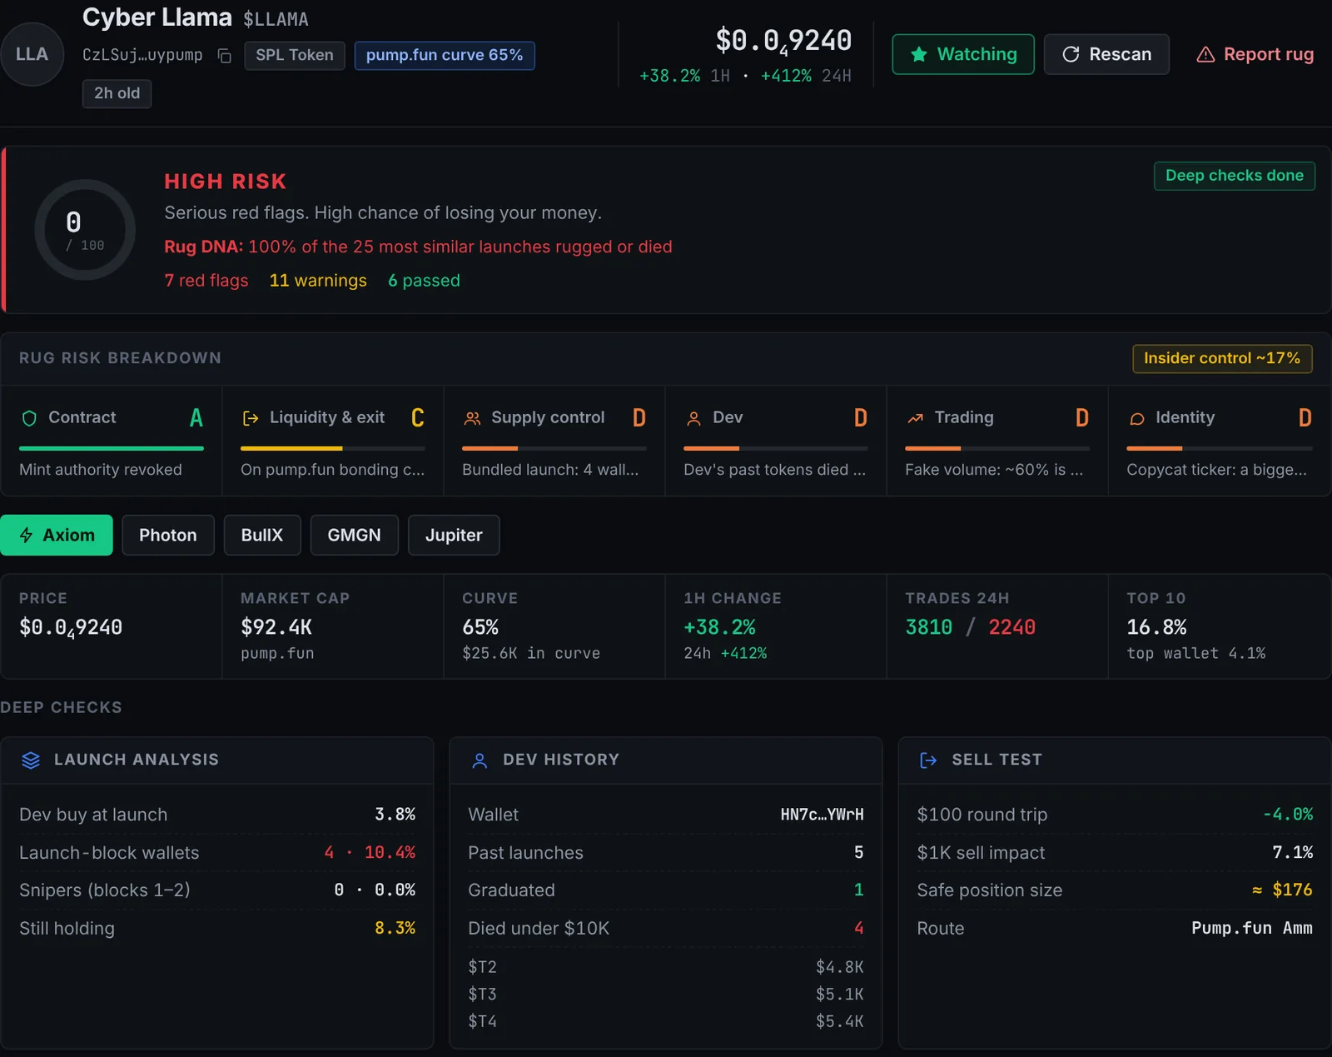Select the pump.fun curve 65% badge
The height and width of the screenshot is (1057, 1332).
click(445, 55)
